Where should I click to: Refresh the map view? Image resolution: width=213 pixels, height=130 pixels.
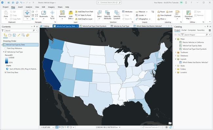(x=171, y=127)
